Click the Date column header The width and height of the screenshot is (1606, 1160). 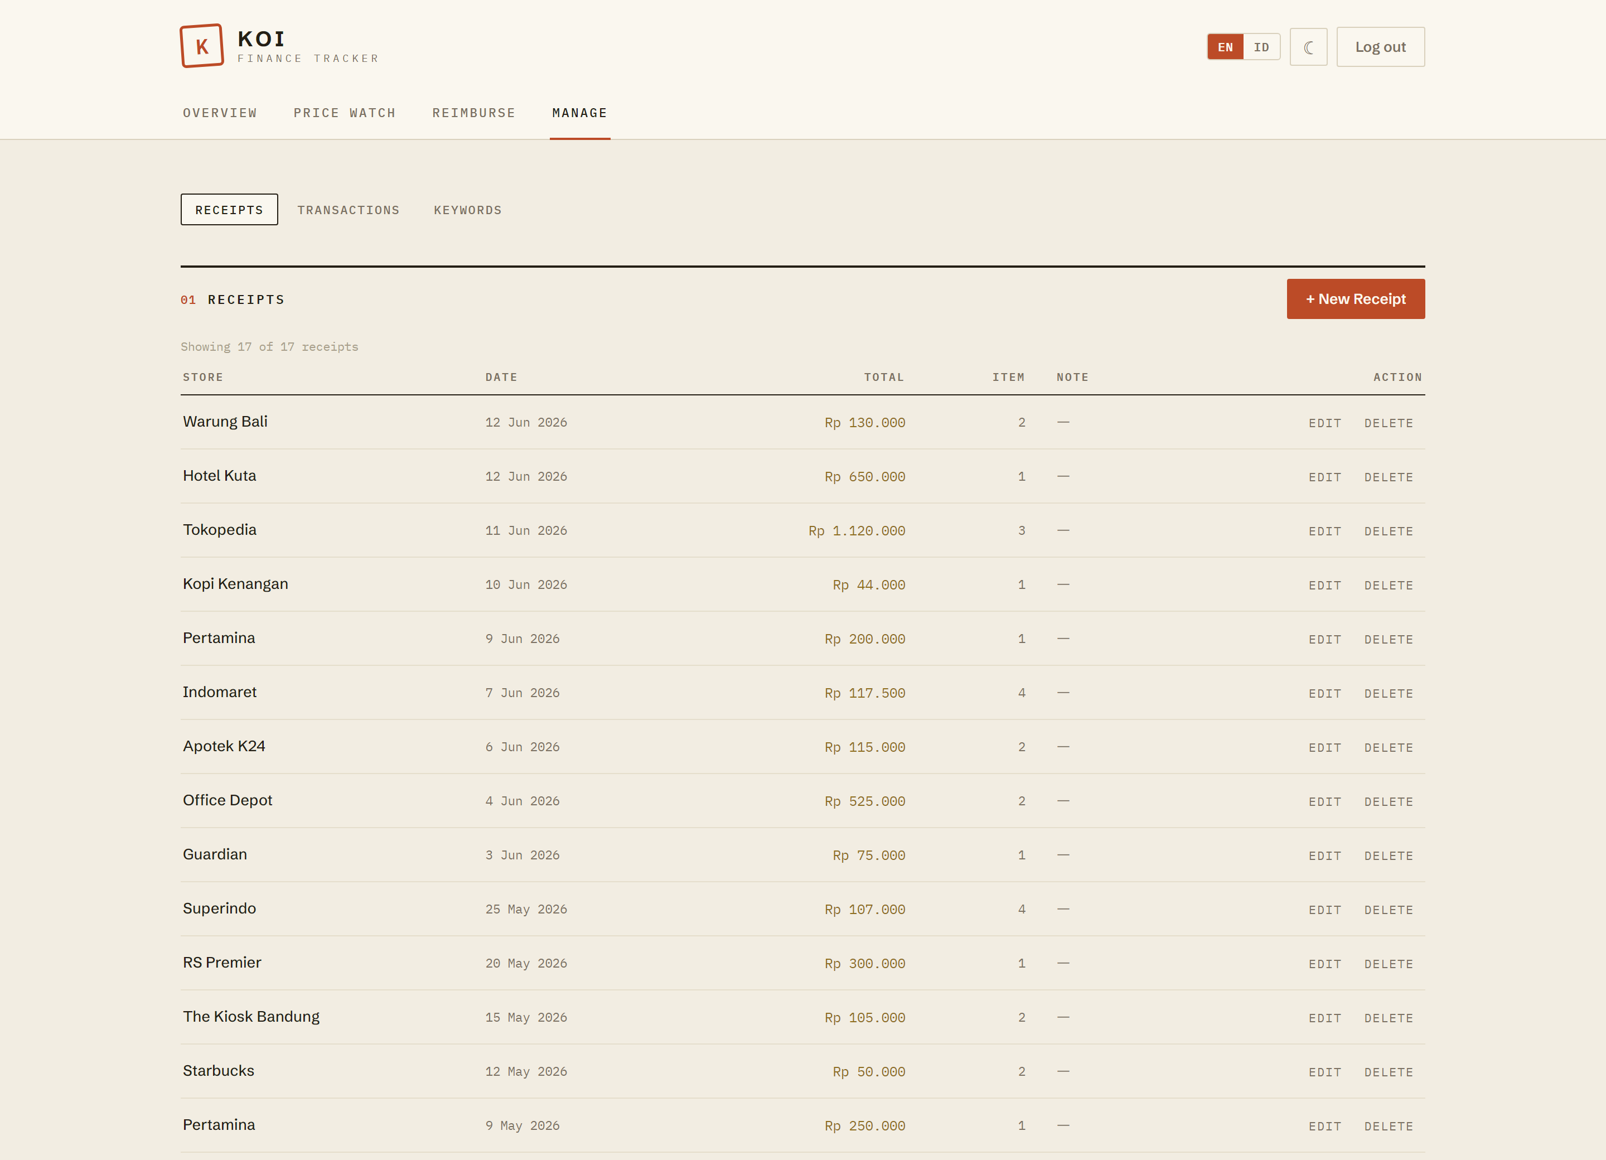coord(501,377)
